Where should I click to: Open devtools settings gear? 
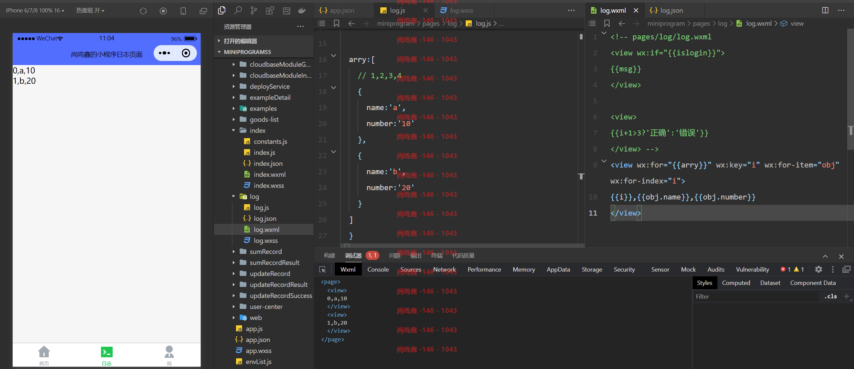(x=819, y=269)
